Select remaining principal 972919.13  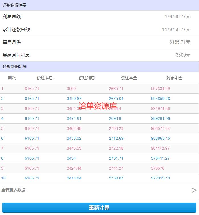[x=160, y=178]
